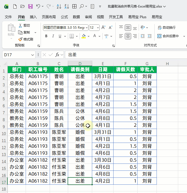Click the insert function fx icon
The width and height of the screenshot is (187, 193).
57,55
